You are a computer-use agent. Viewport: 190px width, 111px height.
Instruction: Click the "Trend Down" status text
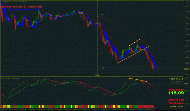[176, 103]
